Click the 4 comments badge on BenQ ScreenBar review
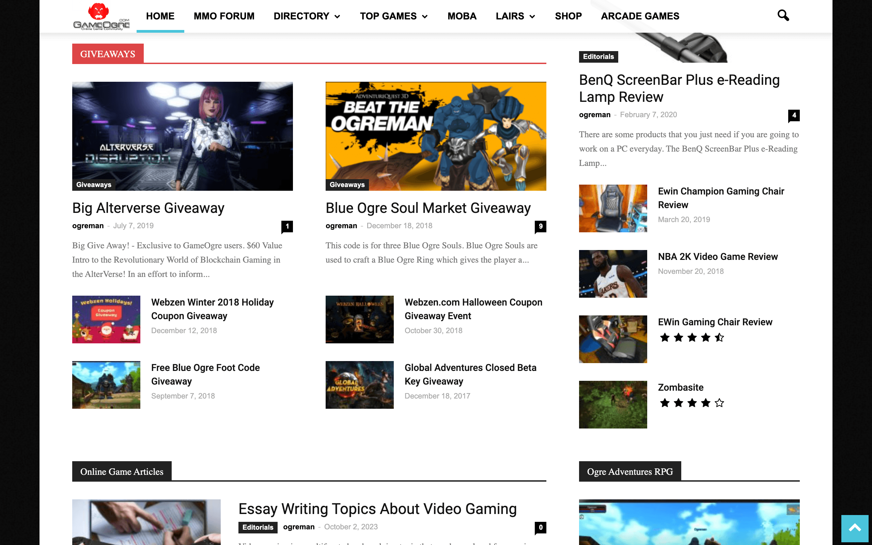872x545 pixels. click(795, 115)
